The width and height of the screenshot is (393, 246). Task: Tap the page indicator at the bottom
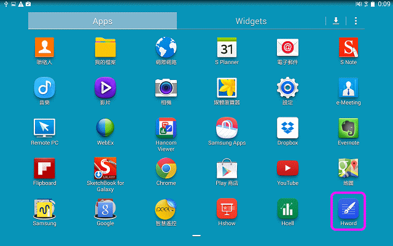(x=196, y=236)
